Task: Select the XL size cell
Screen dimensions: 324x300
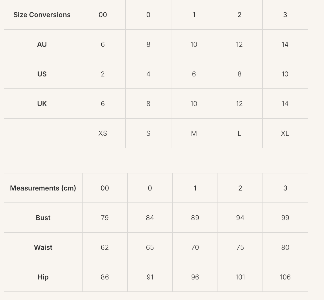Action: pos(285,133)
